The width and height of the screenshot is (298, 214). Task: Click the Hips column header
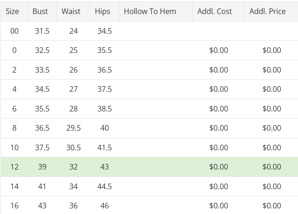pyautogui.click(x=102, y=11)
